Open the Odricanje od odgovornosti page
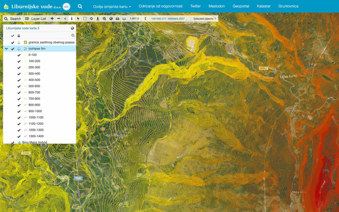 [x=160, y=6]
